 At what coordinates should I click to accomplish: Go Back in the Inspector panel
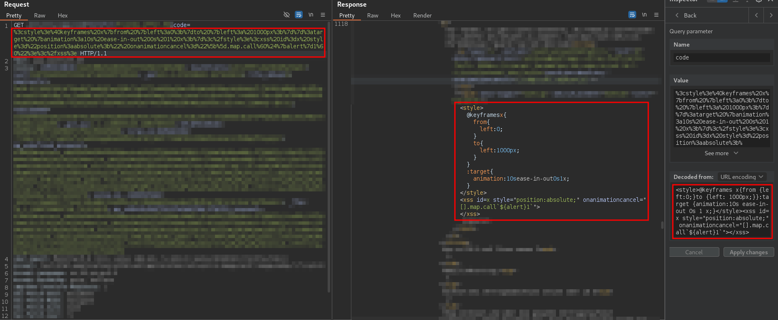pyautogui.click(x=686, y=15)
